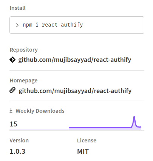
Task: Select the weekly downloads count 15
Action: coord(13,124)
